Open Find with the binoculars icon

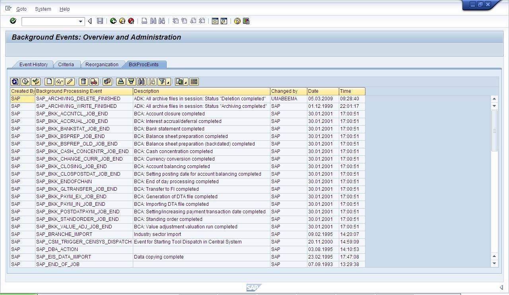141,82
